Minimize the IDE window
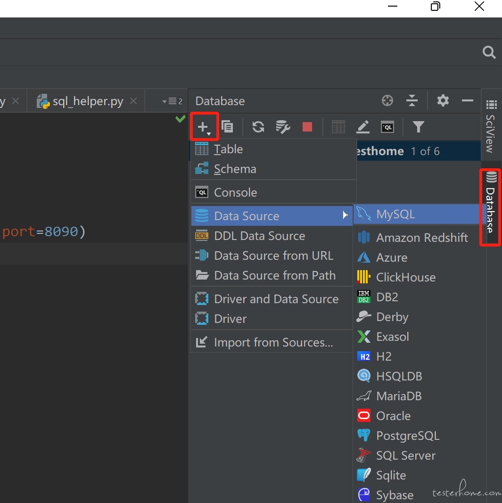The width and height of the screenshot is (502, 503). click(x=393, y=6)
